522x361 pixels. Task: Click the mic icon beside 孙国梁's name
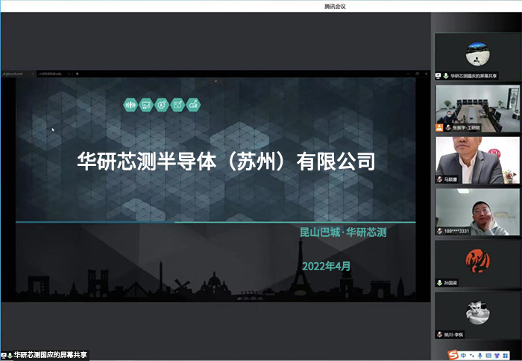[x=439, y=283]
